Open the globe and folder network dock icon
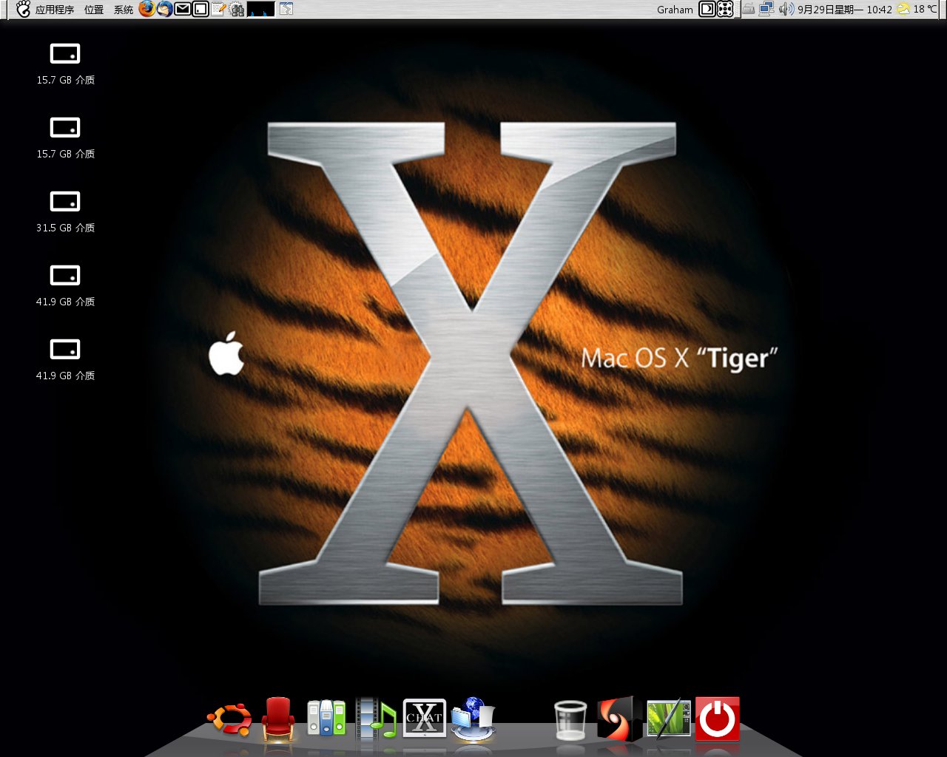947x757 pixels. coord(472,719)
